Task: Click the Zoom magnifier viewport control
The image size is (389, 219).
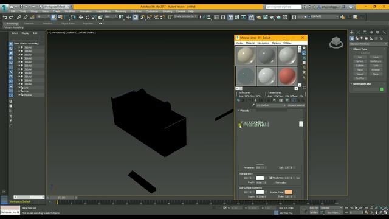Action: 371,208
